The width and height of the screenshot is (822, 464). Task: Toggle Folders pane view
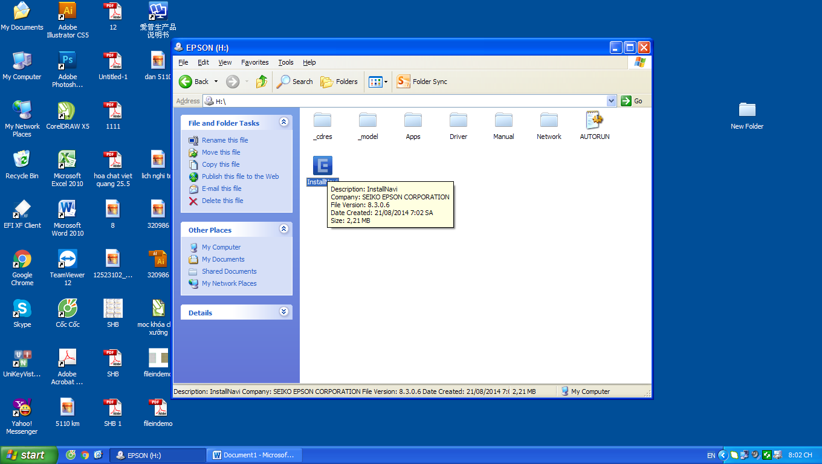(x=339, y=82)
